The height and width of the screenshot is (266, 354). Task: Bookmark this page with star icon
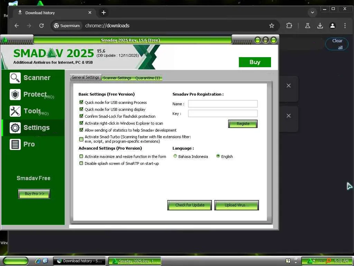272,26
